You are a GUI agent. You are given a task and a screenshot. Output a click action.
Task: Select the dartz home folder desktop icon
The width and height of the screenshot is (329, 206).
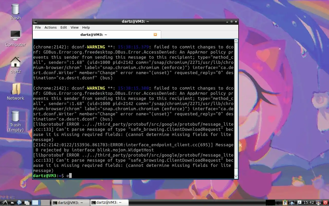point(15,65)
